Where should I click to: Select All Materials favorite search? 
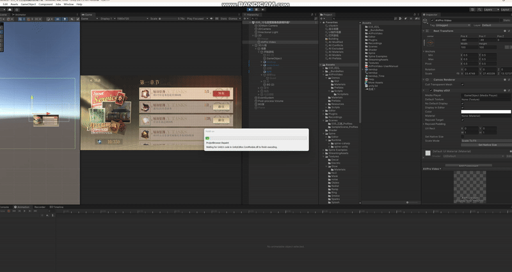coord(335,52)
